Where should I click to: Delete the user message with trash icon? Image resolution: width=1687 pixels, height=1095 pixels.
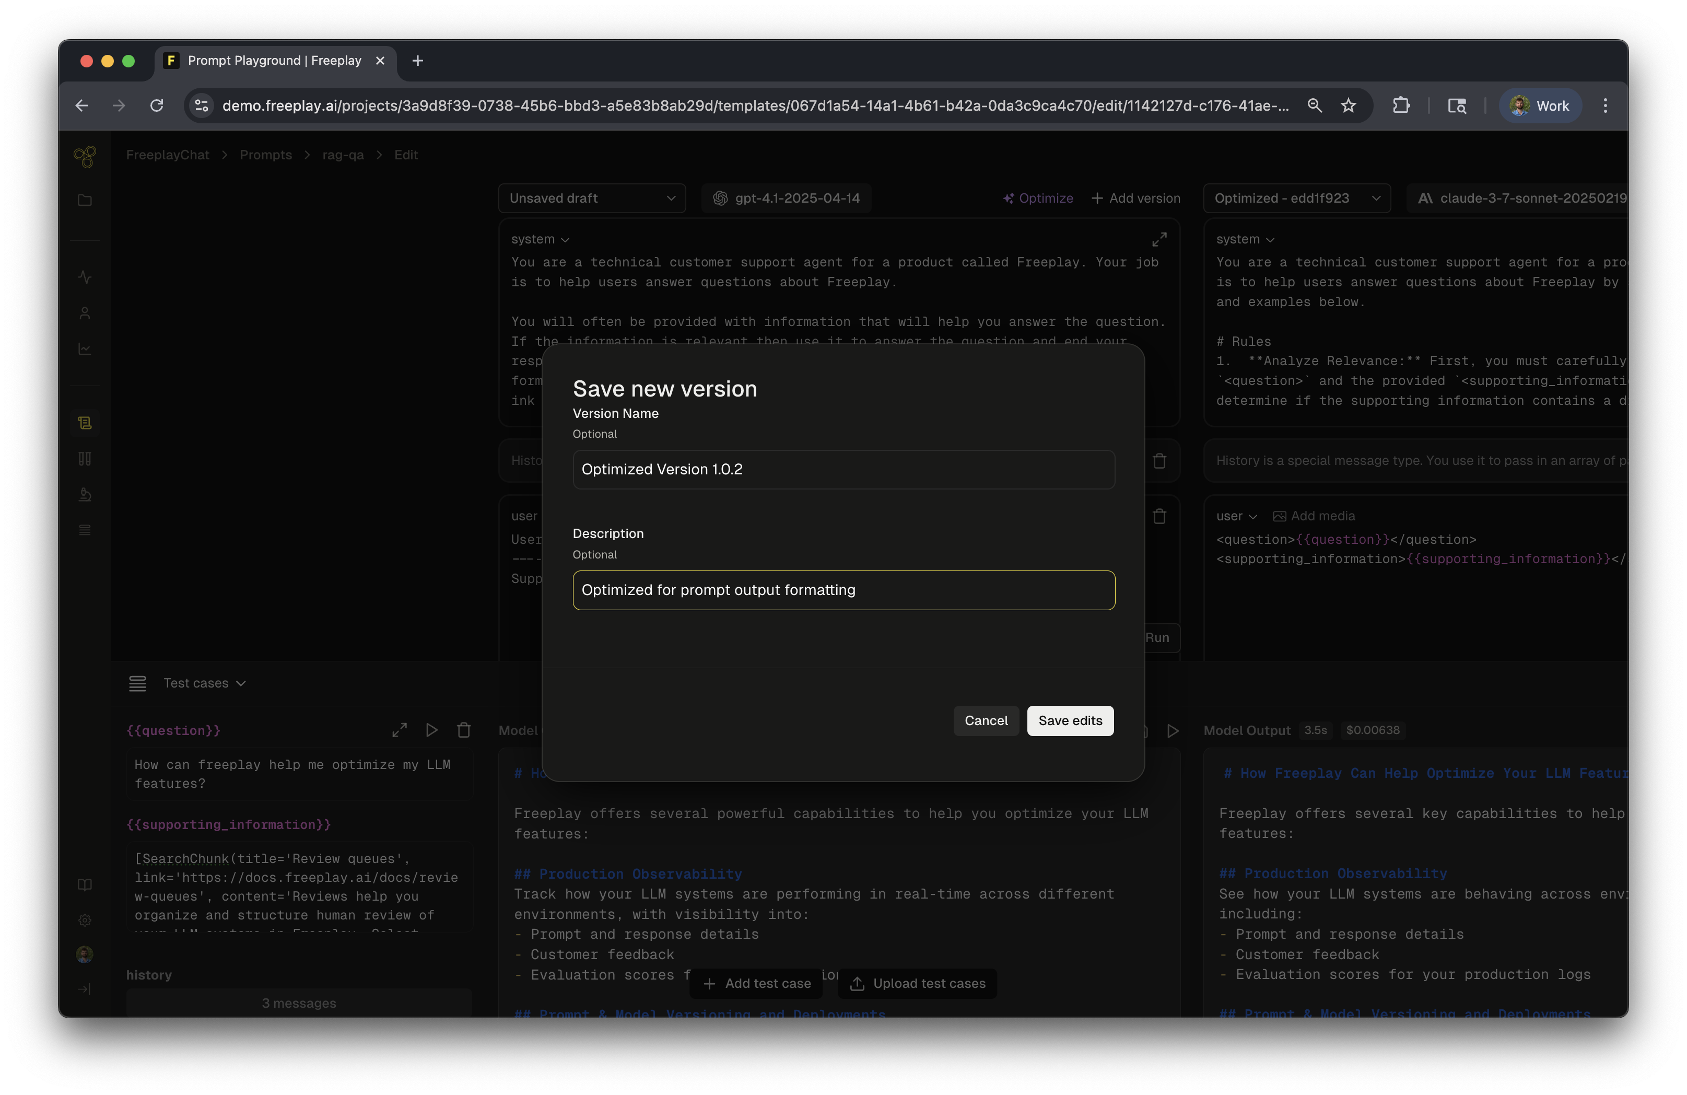[1159, 516]
